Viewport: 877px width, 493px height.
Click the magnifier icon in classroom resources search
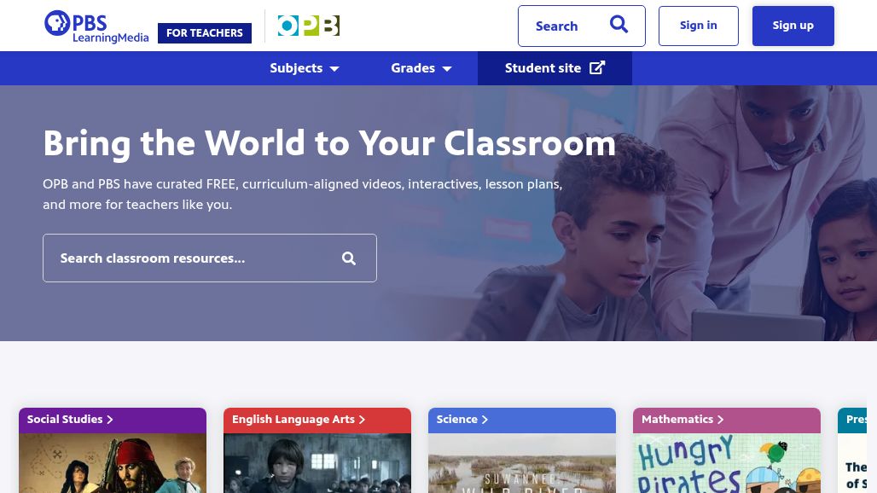coord(349,258)
